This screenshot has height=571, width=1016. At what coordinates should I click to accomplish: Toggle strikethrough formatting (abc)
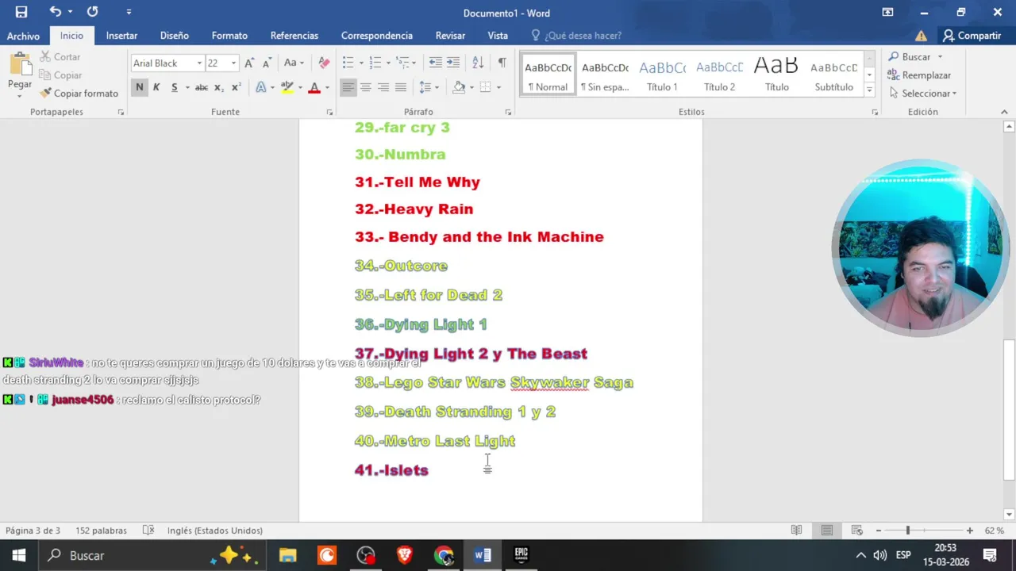tap(202, 87)
